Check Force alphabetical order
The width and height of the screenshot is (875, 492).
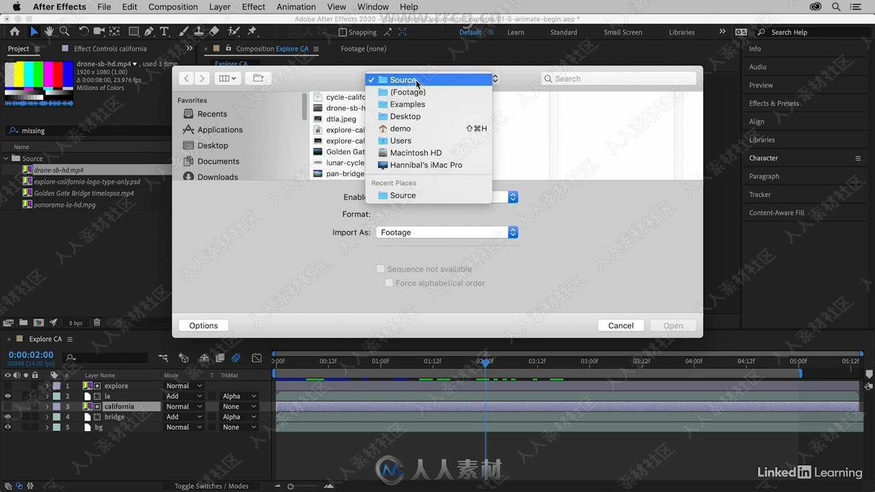click(389, 283)
